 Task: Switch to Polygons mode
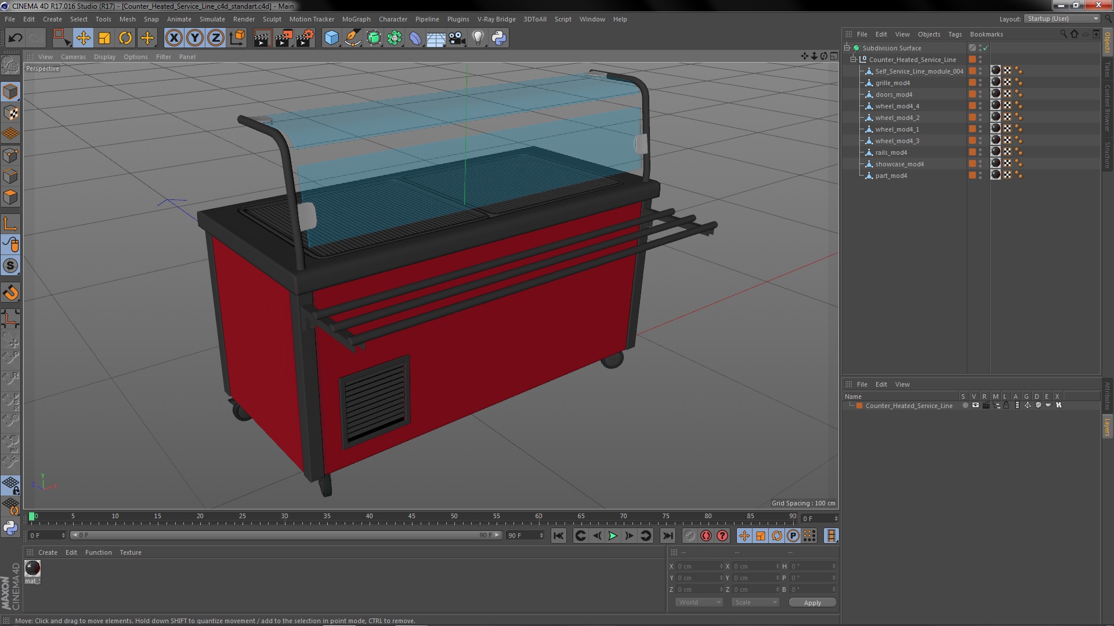(x=10, y=197)
